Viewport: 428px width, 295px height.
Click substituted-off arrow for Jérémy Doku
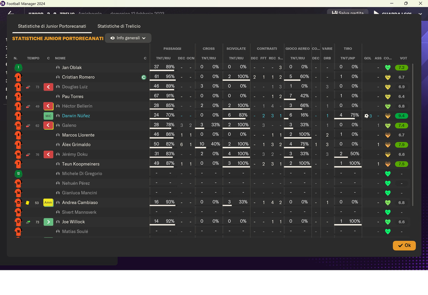pos(48,155)
